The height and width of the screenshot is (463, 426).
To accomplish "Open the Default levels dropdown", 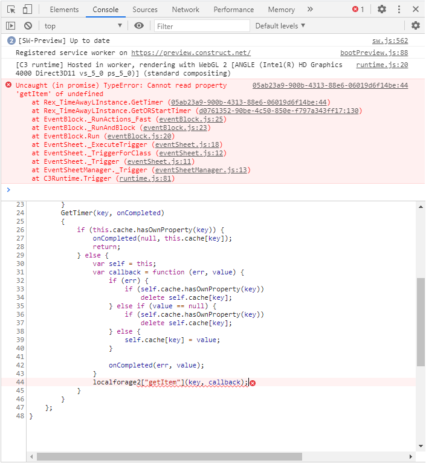I will 280,26.
